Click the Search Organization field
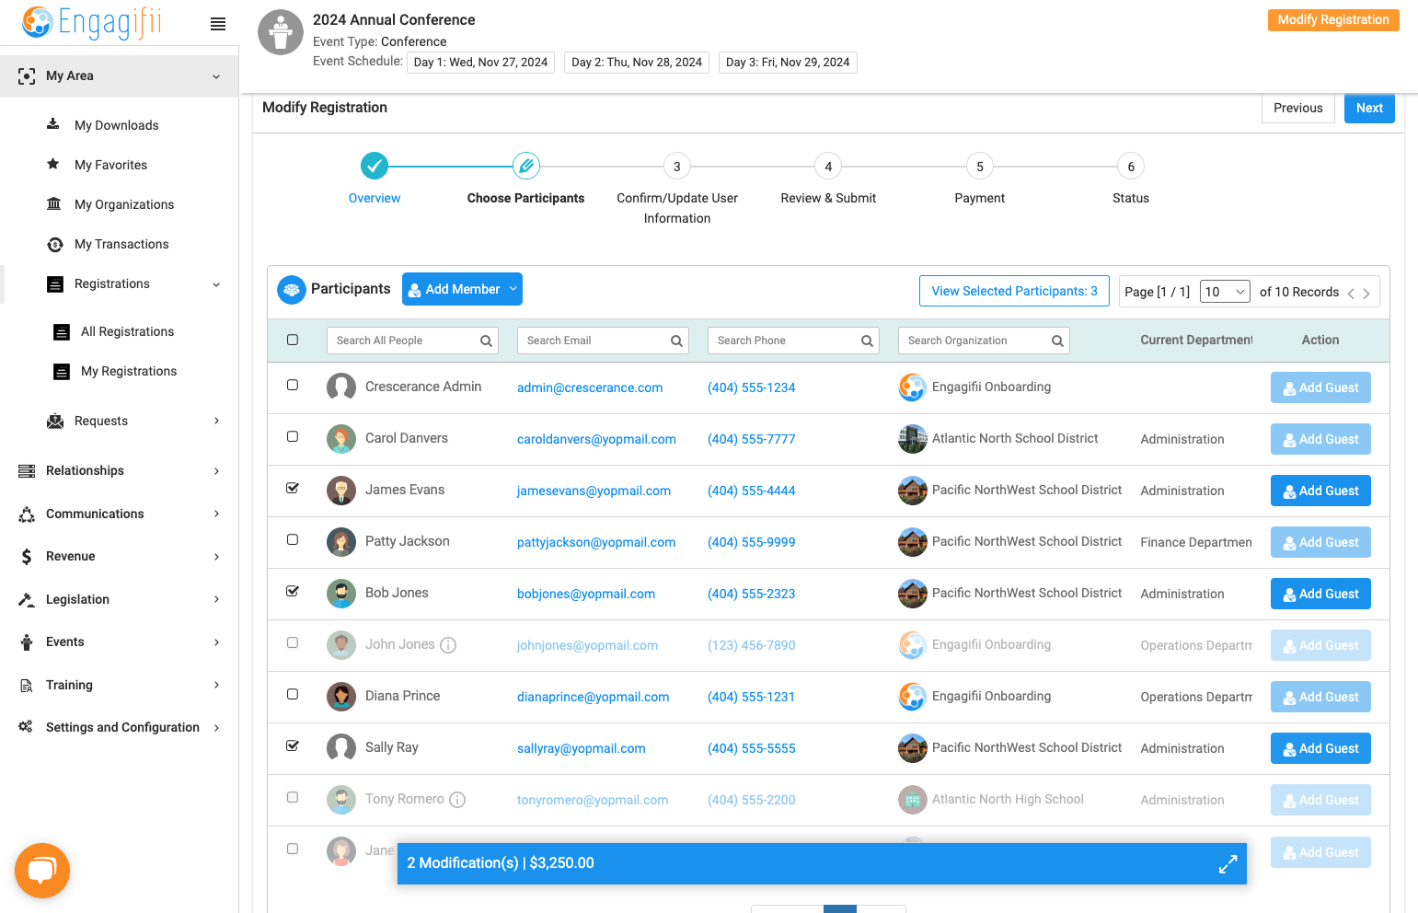1418x913 pixels. point(984,341)
